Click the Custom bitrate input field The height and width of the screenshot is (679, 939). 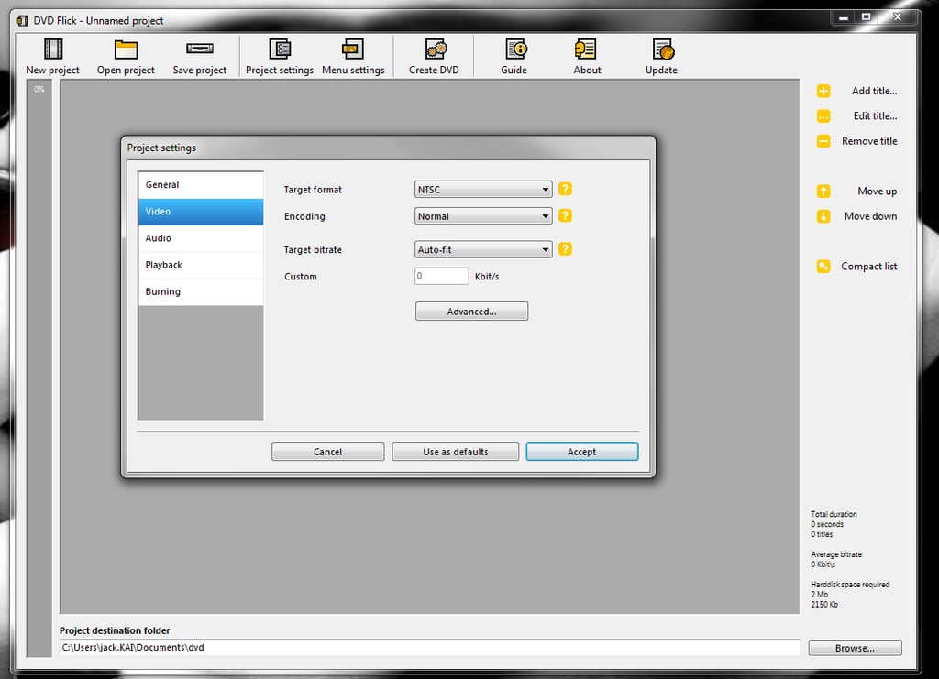click(441, 276)
